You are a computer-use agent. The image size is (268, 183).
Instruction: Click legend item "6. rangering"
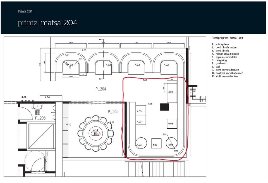pos(219,60)
